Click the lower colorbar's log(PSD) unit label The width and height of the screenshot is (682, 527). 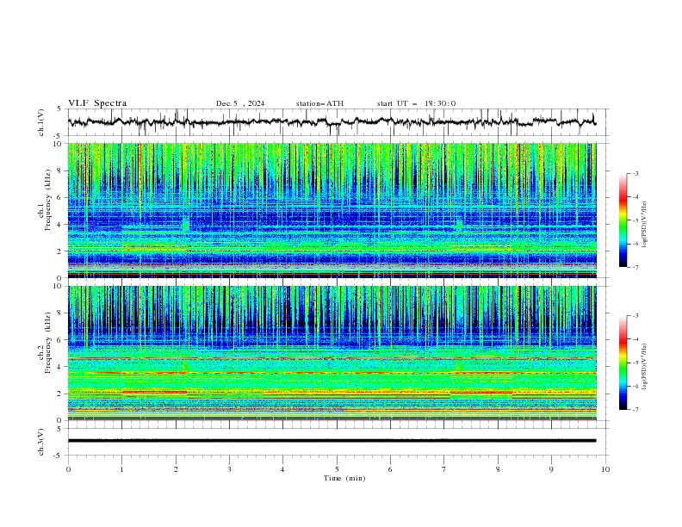coord(644,367)
